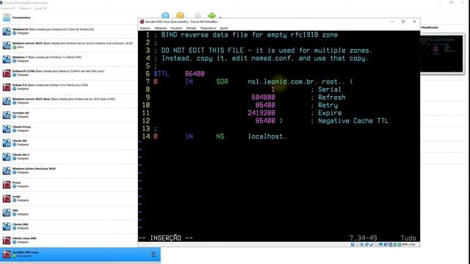Viewport: 470px width, 264px height.
Task: Click the $TTL directive on line 6
Action: pos(162,73)
